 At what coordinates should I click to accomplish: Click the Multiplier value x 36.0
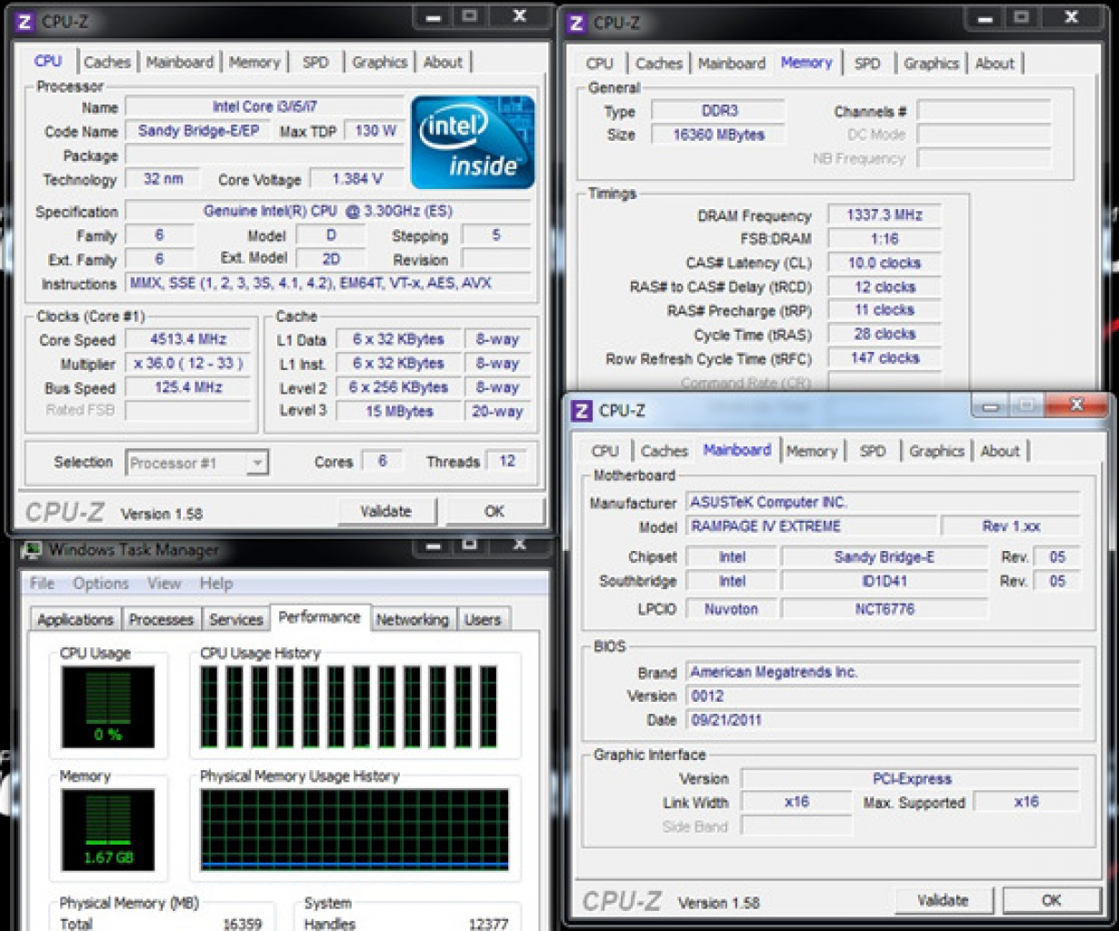(x=188, y=364)
